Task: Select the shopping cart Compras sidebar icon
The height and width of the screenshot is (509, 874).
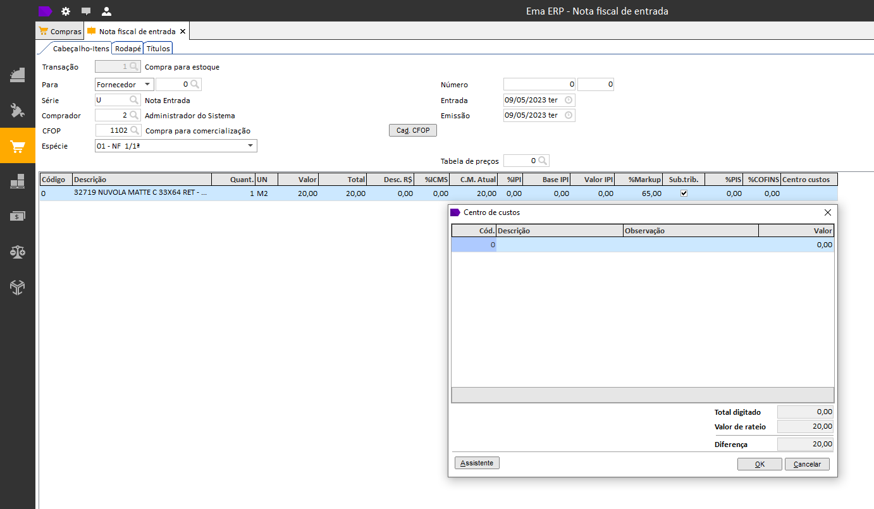Action: click(x=18, y=146)
